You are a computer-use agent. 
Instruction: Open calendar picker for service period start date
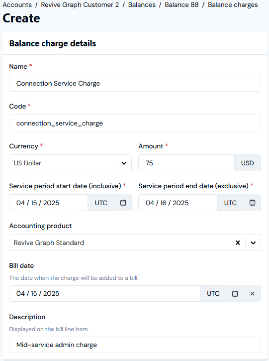123,203
